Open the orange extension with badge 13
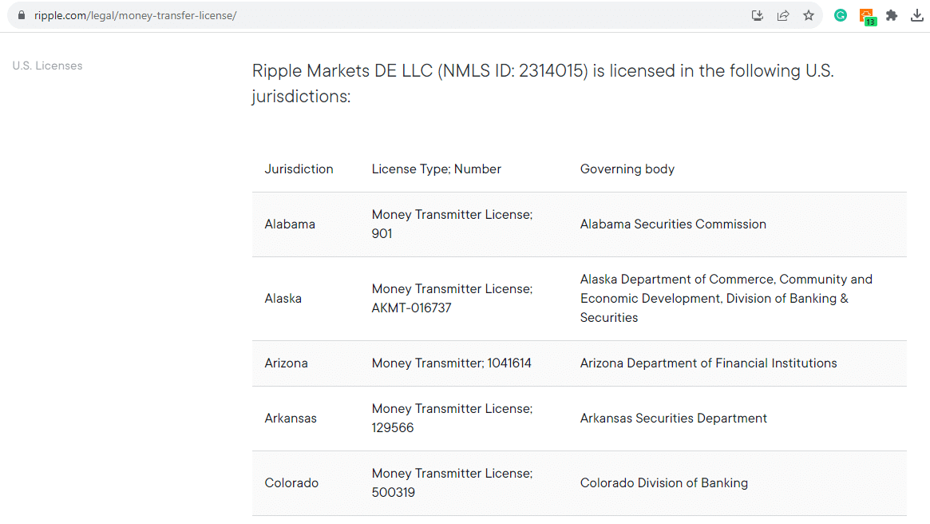 click(x=867, y=16)
